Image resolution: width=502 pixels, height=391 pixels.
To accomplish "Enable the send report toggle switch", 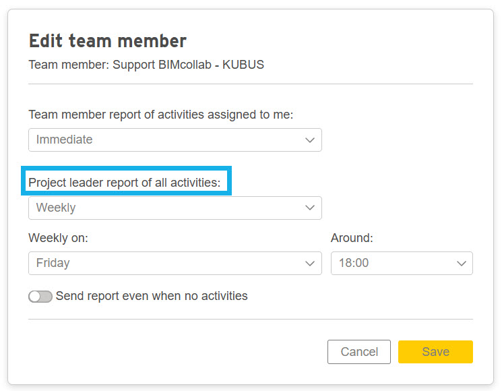I will [x=40, y=297].
